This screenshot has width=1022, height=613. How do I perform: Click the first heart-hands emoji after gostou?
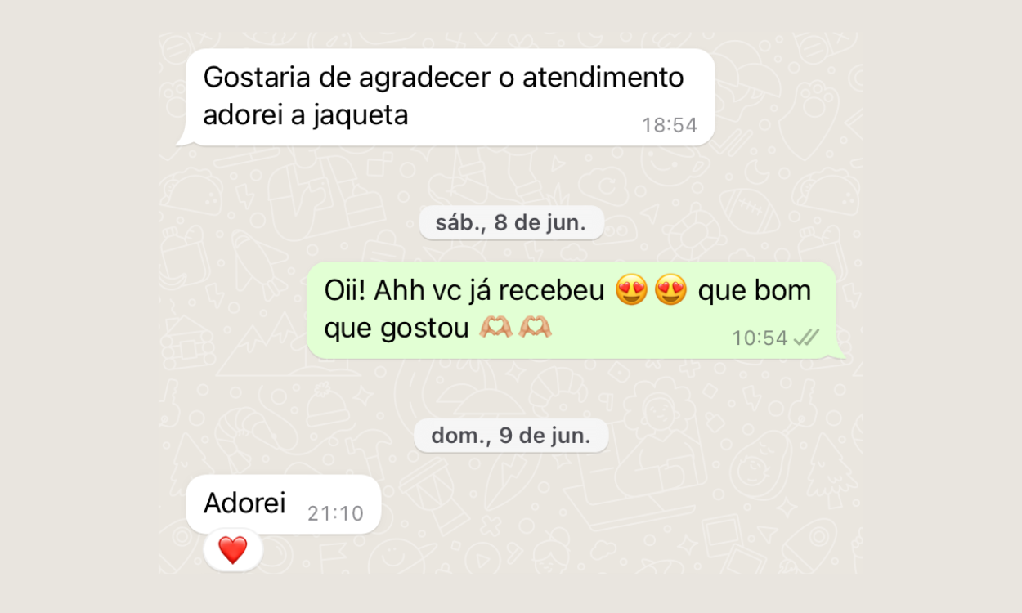[x=495, y=328]
